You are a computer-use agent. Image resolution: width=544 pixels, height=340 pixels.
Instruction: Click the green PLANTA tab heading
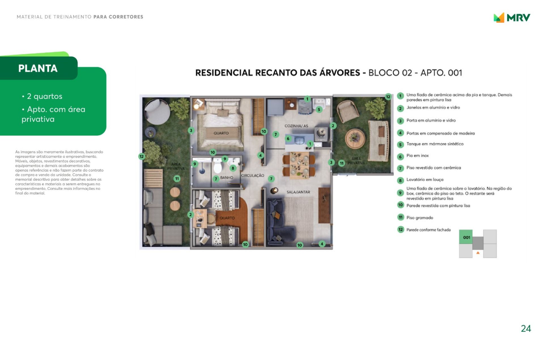pyautogui.click(x=38, y=68)
